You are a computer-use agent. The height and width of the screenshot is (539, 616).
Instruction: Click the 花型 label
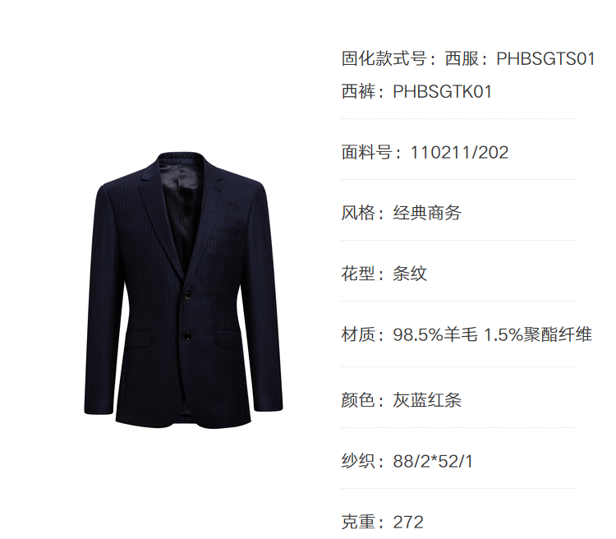[x=358, y=274]
